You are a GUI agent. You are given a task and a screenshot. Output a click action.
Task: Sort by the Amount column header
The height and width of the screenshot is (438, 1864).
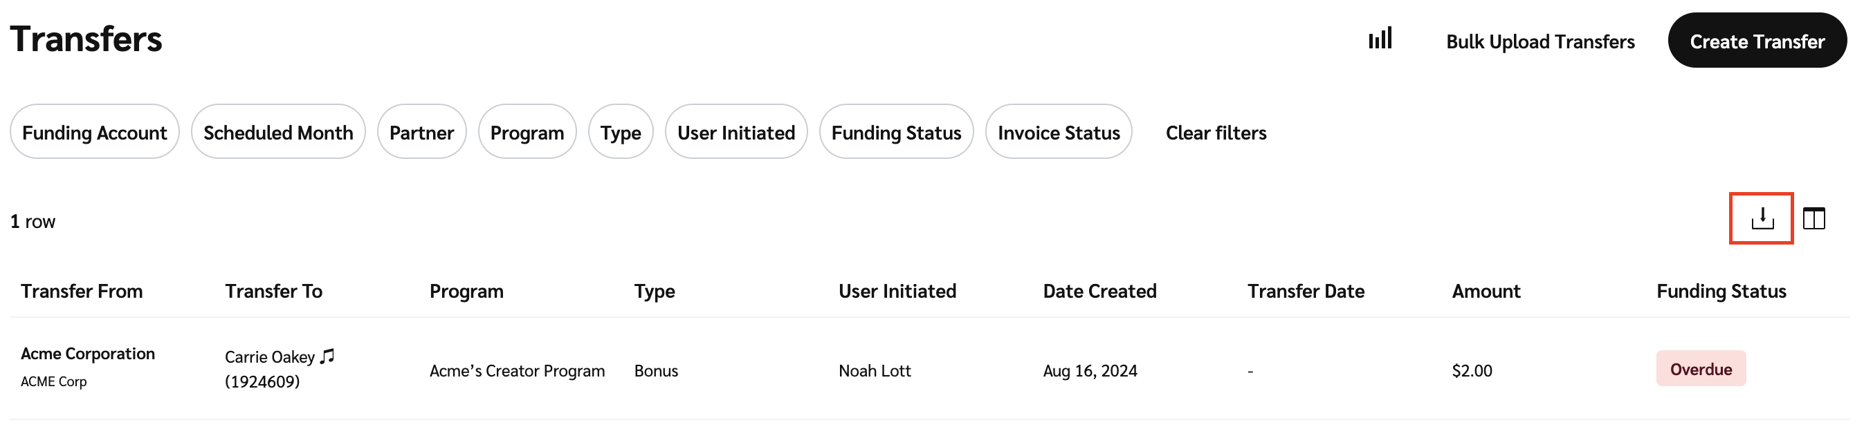tap(1486, 292)
